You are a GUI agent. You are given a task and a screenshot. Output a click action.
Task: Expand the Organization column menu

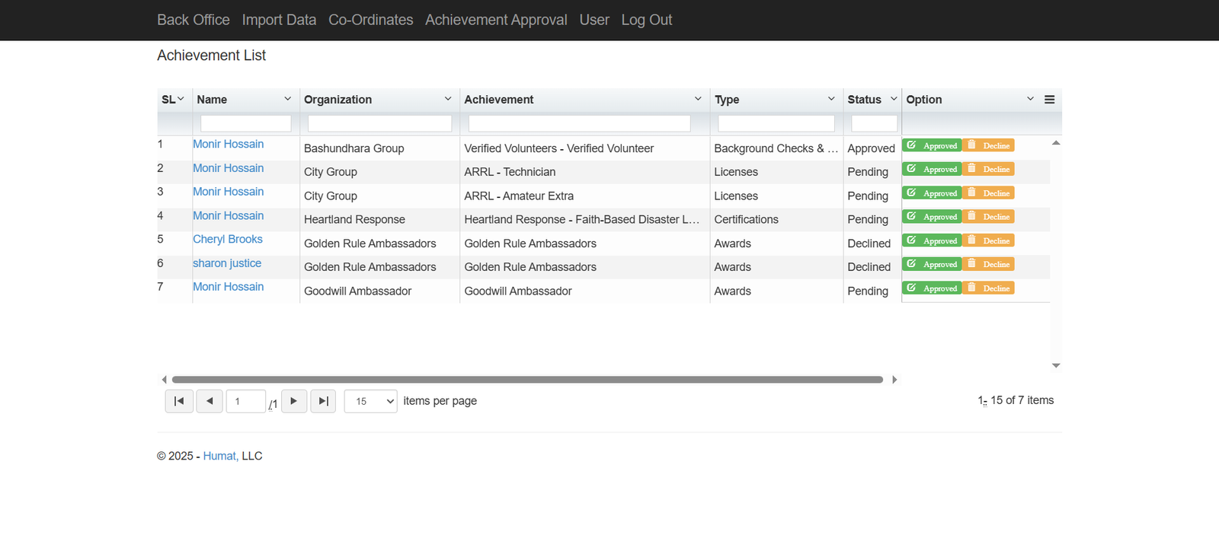pyautogui.click(x=448, y=99)
